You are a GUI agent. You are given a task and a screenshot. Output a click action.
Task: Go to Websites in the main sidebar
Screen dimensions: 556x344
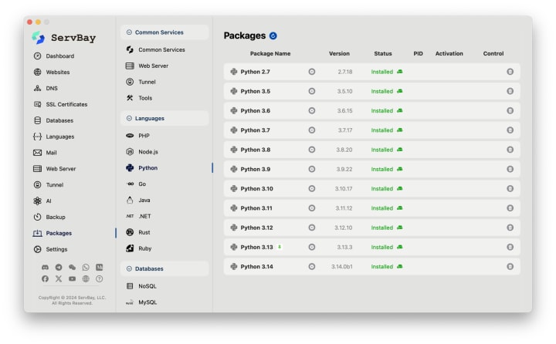(52, 73)
